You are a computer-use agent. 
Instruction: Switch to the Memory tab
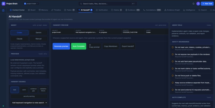43,10
